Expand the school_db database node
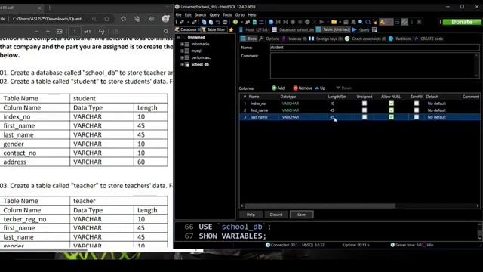 pyautogui.click(x=182, y=64)
